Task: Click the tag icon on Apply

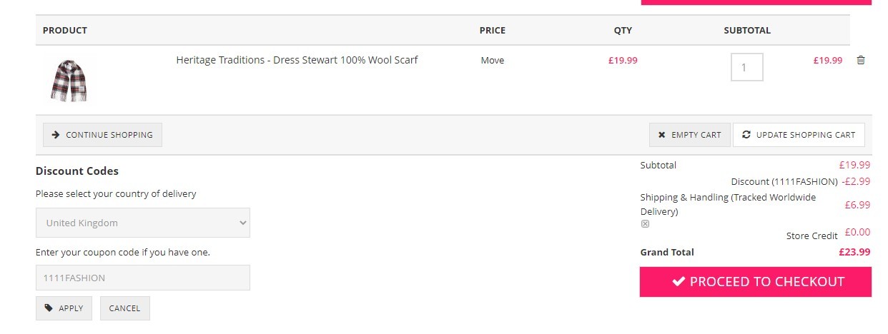Action: [49, 308]
